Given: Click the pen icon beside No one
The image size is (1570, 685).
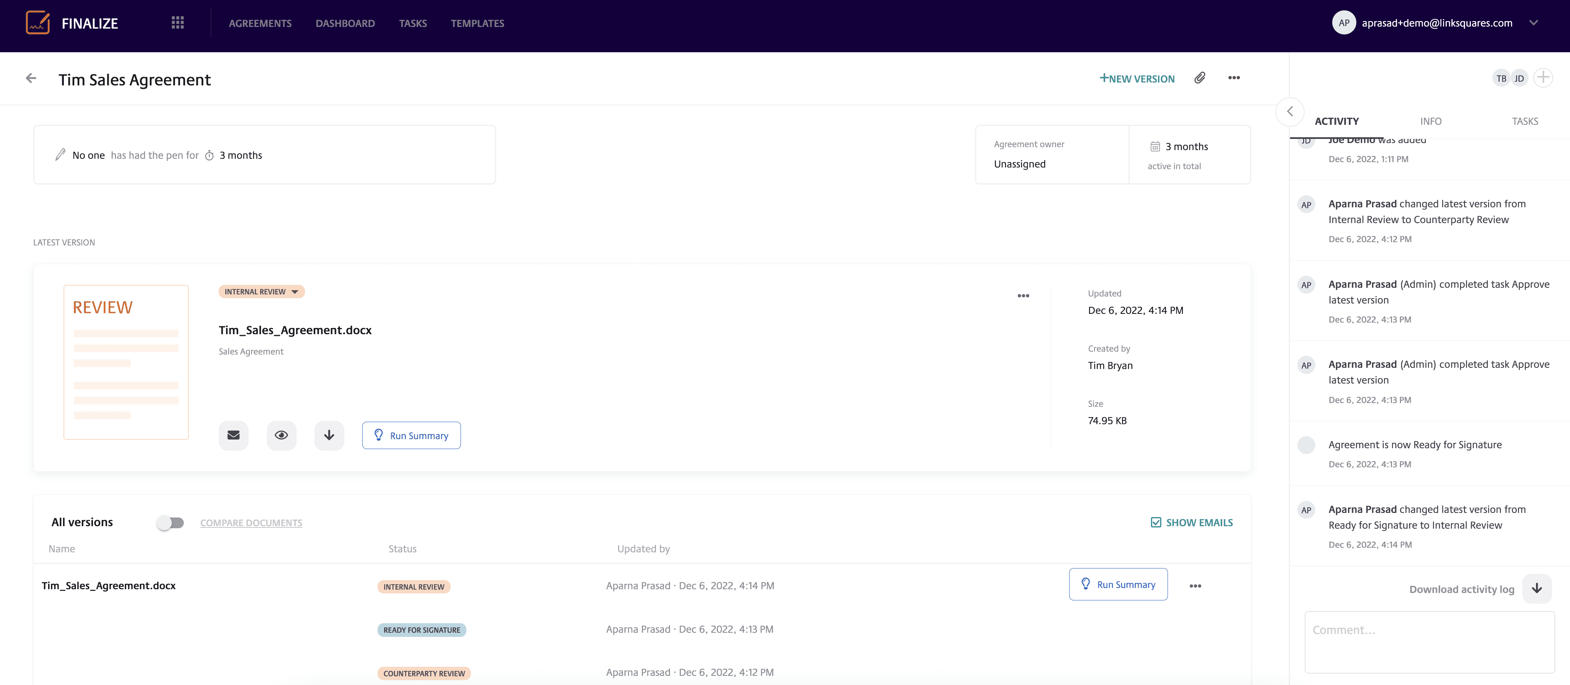Looking at the screenshot, I should pos(60,155).
